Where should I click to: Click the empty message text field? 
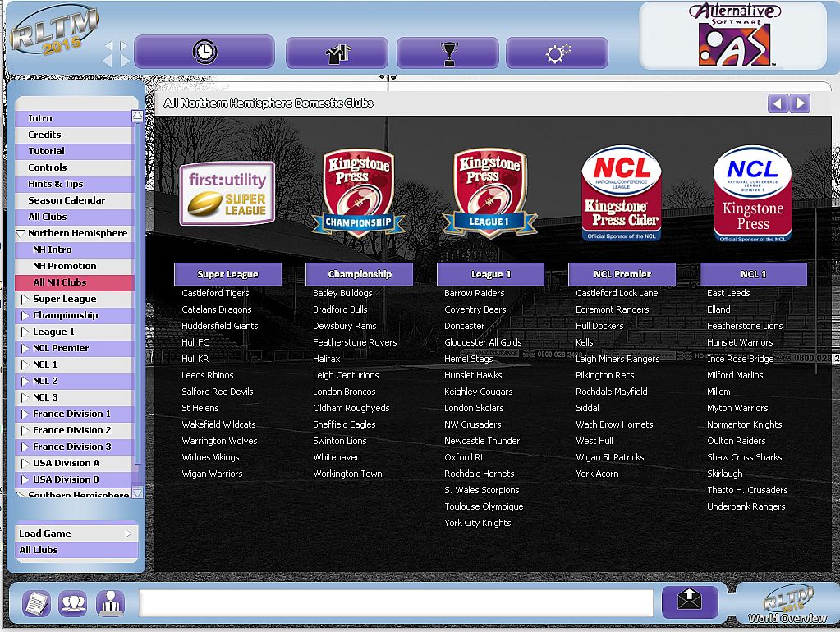pos(396,603)
